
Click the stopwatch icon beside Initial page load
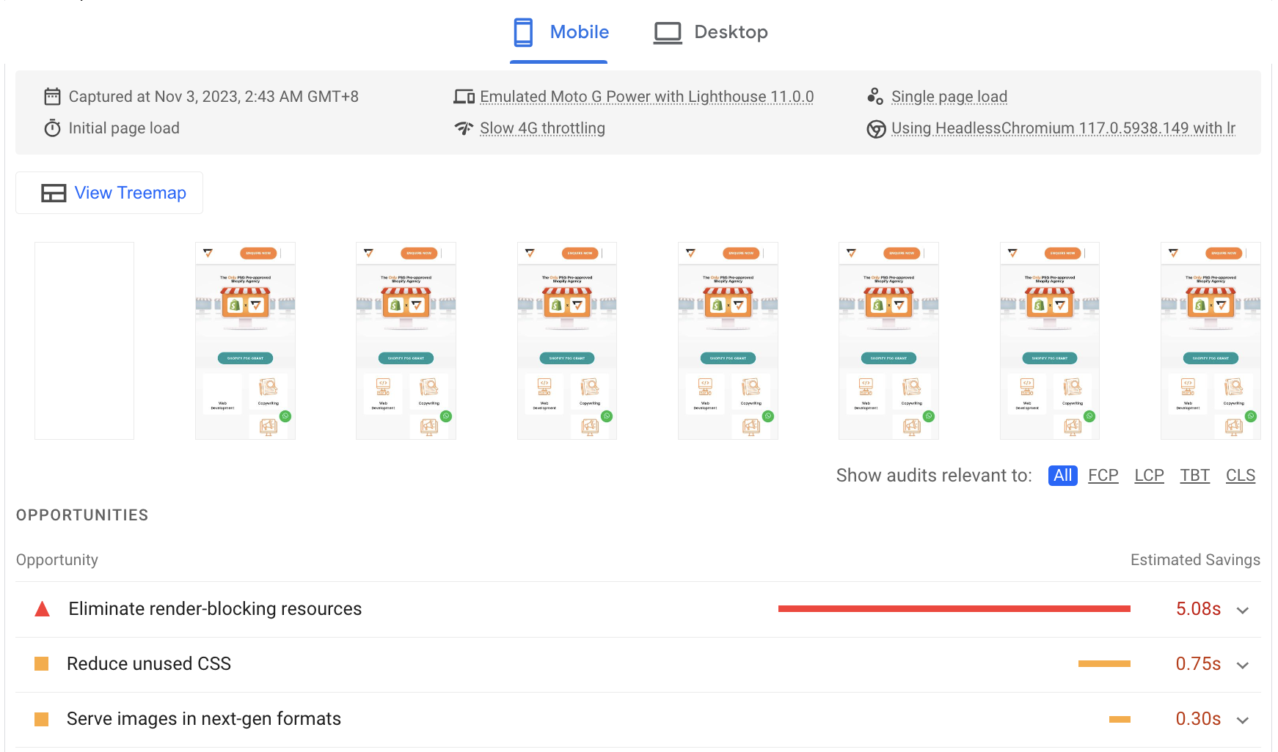pos(52,128)
